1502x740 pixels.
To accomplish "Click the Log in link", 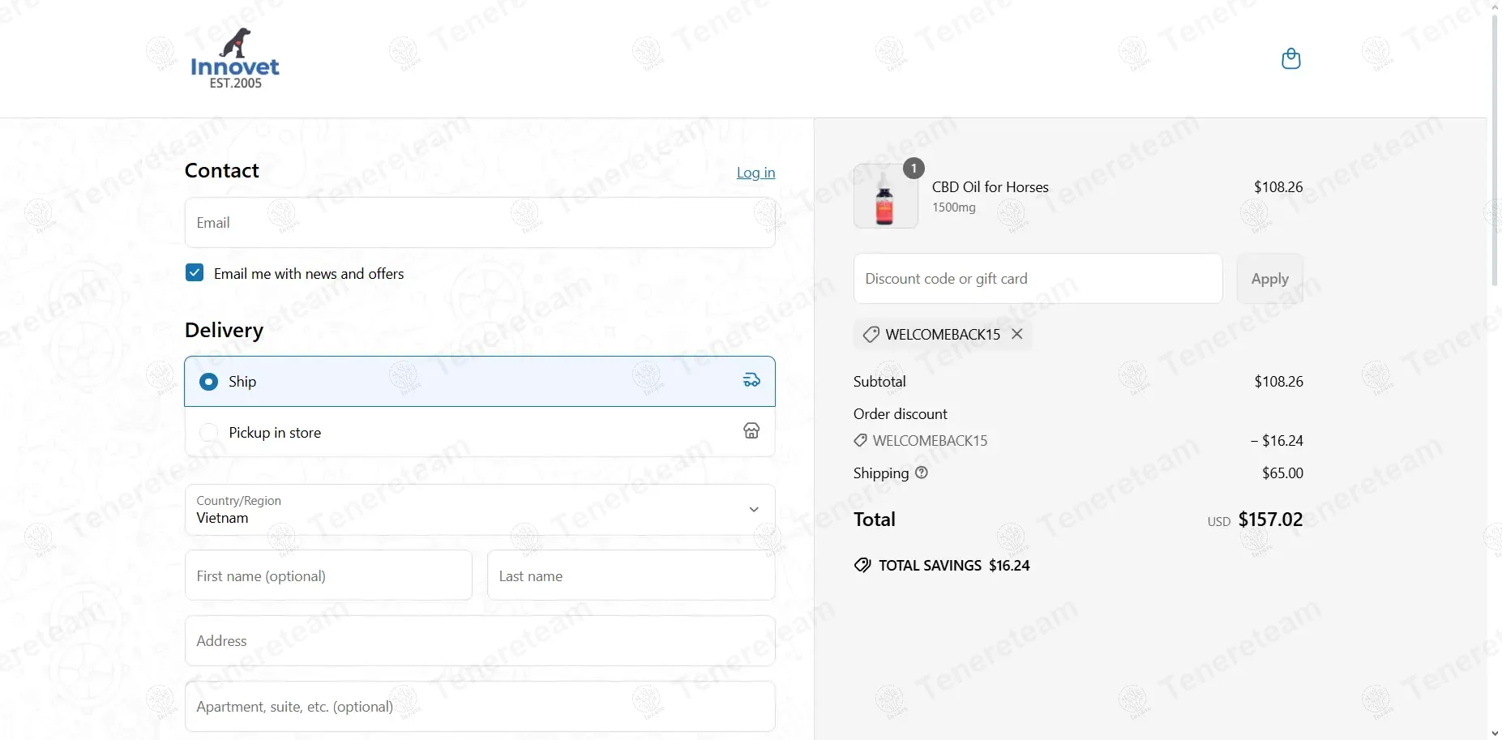I will point(755,173).
